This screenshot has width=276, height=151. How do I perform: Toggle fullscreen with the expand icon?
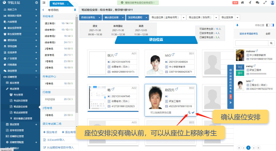pyautogui.click(x=265, y=2)
